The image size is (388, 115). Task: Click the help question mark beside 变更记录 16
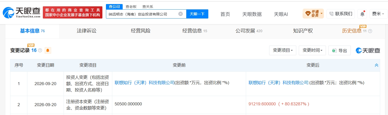point(40,50)
